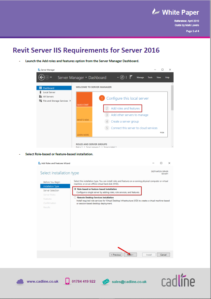Viewport: 211px width, 299px height.
Task: Click Create a server group link
Action: click(125, 122)
